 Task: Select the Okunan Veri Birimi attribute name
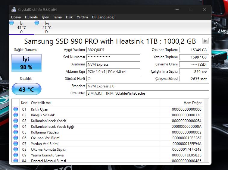pyautogui.click(x=45, y=138)
